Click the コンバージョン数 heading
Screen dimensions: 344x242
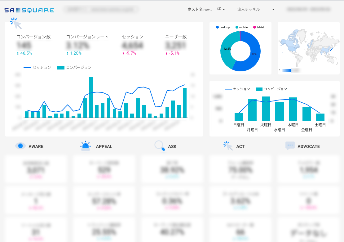33,37
